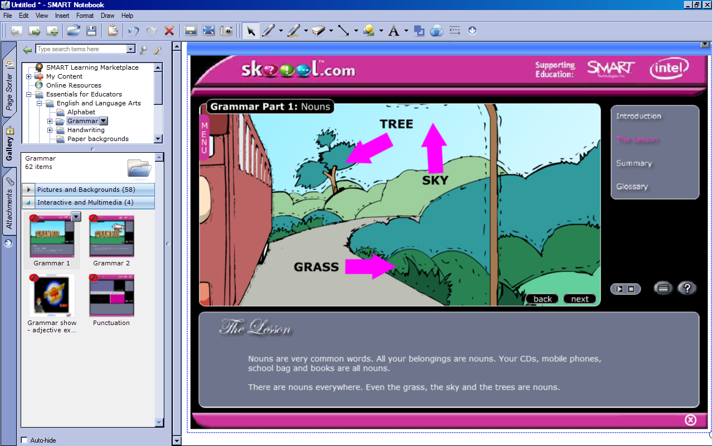Open Text tool options dropdown arrow

[406, 31]
